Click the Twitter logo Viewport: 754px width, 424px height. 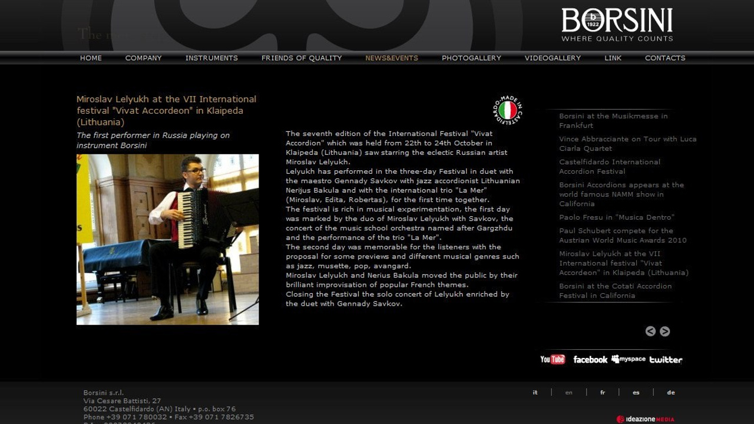[666, 359]
